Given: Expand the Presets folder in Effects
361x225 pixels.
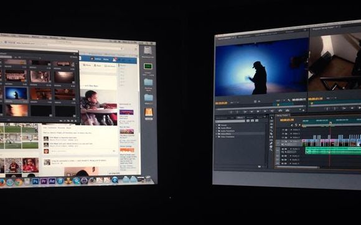Looking at the screenshot, I should click(217, 126).
